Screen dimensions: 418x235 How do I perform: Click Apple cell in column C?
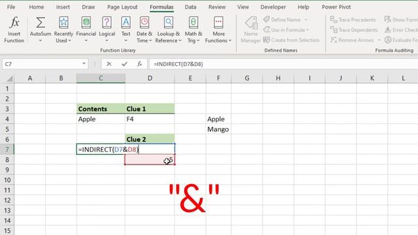point(101,119)
